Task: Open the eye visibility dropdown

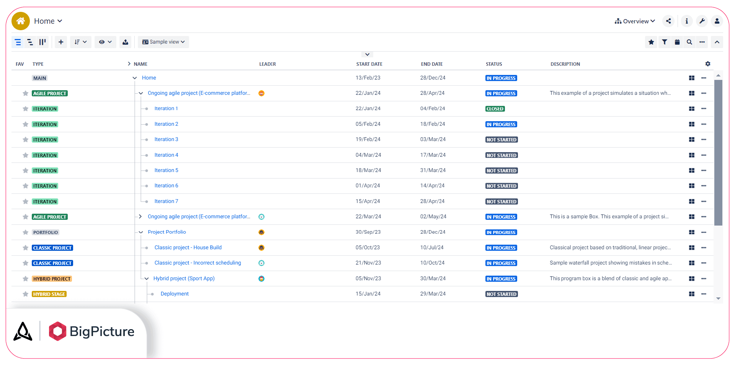Action: pos(105,42)
